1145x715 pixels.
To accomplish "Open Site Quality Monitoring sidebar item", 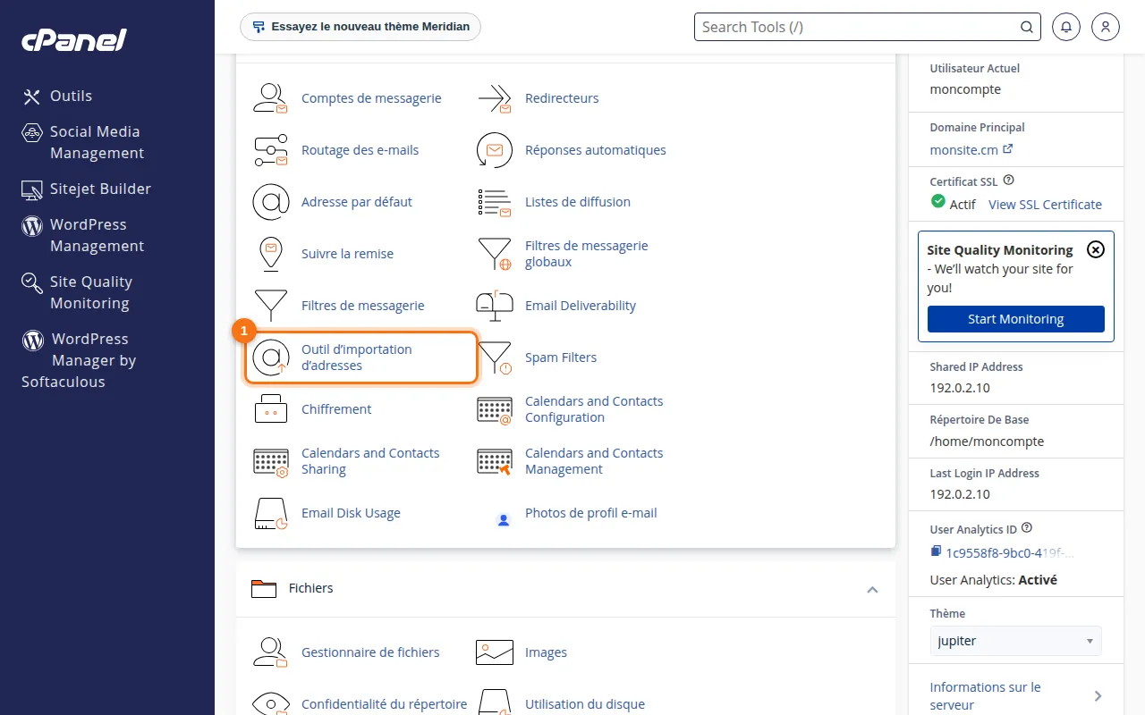I will point(78,292).
